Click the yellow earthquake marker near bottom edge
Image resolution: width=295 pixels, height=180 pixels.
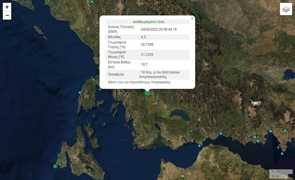[x=182, y=176]
